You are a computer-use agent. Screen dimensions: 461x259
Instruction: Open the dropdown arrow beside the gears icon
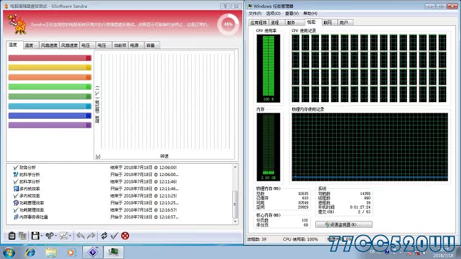pyautogui.click(x=55, y=236)
